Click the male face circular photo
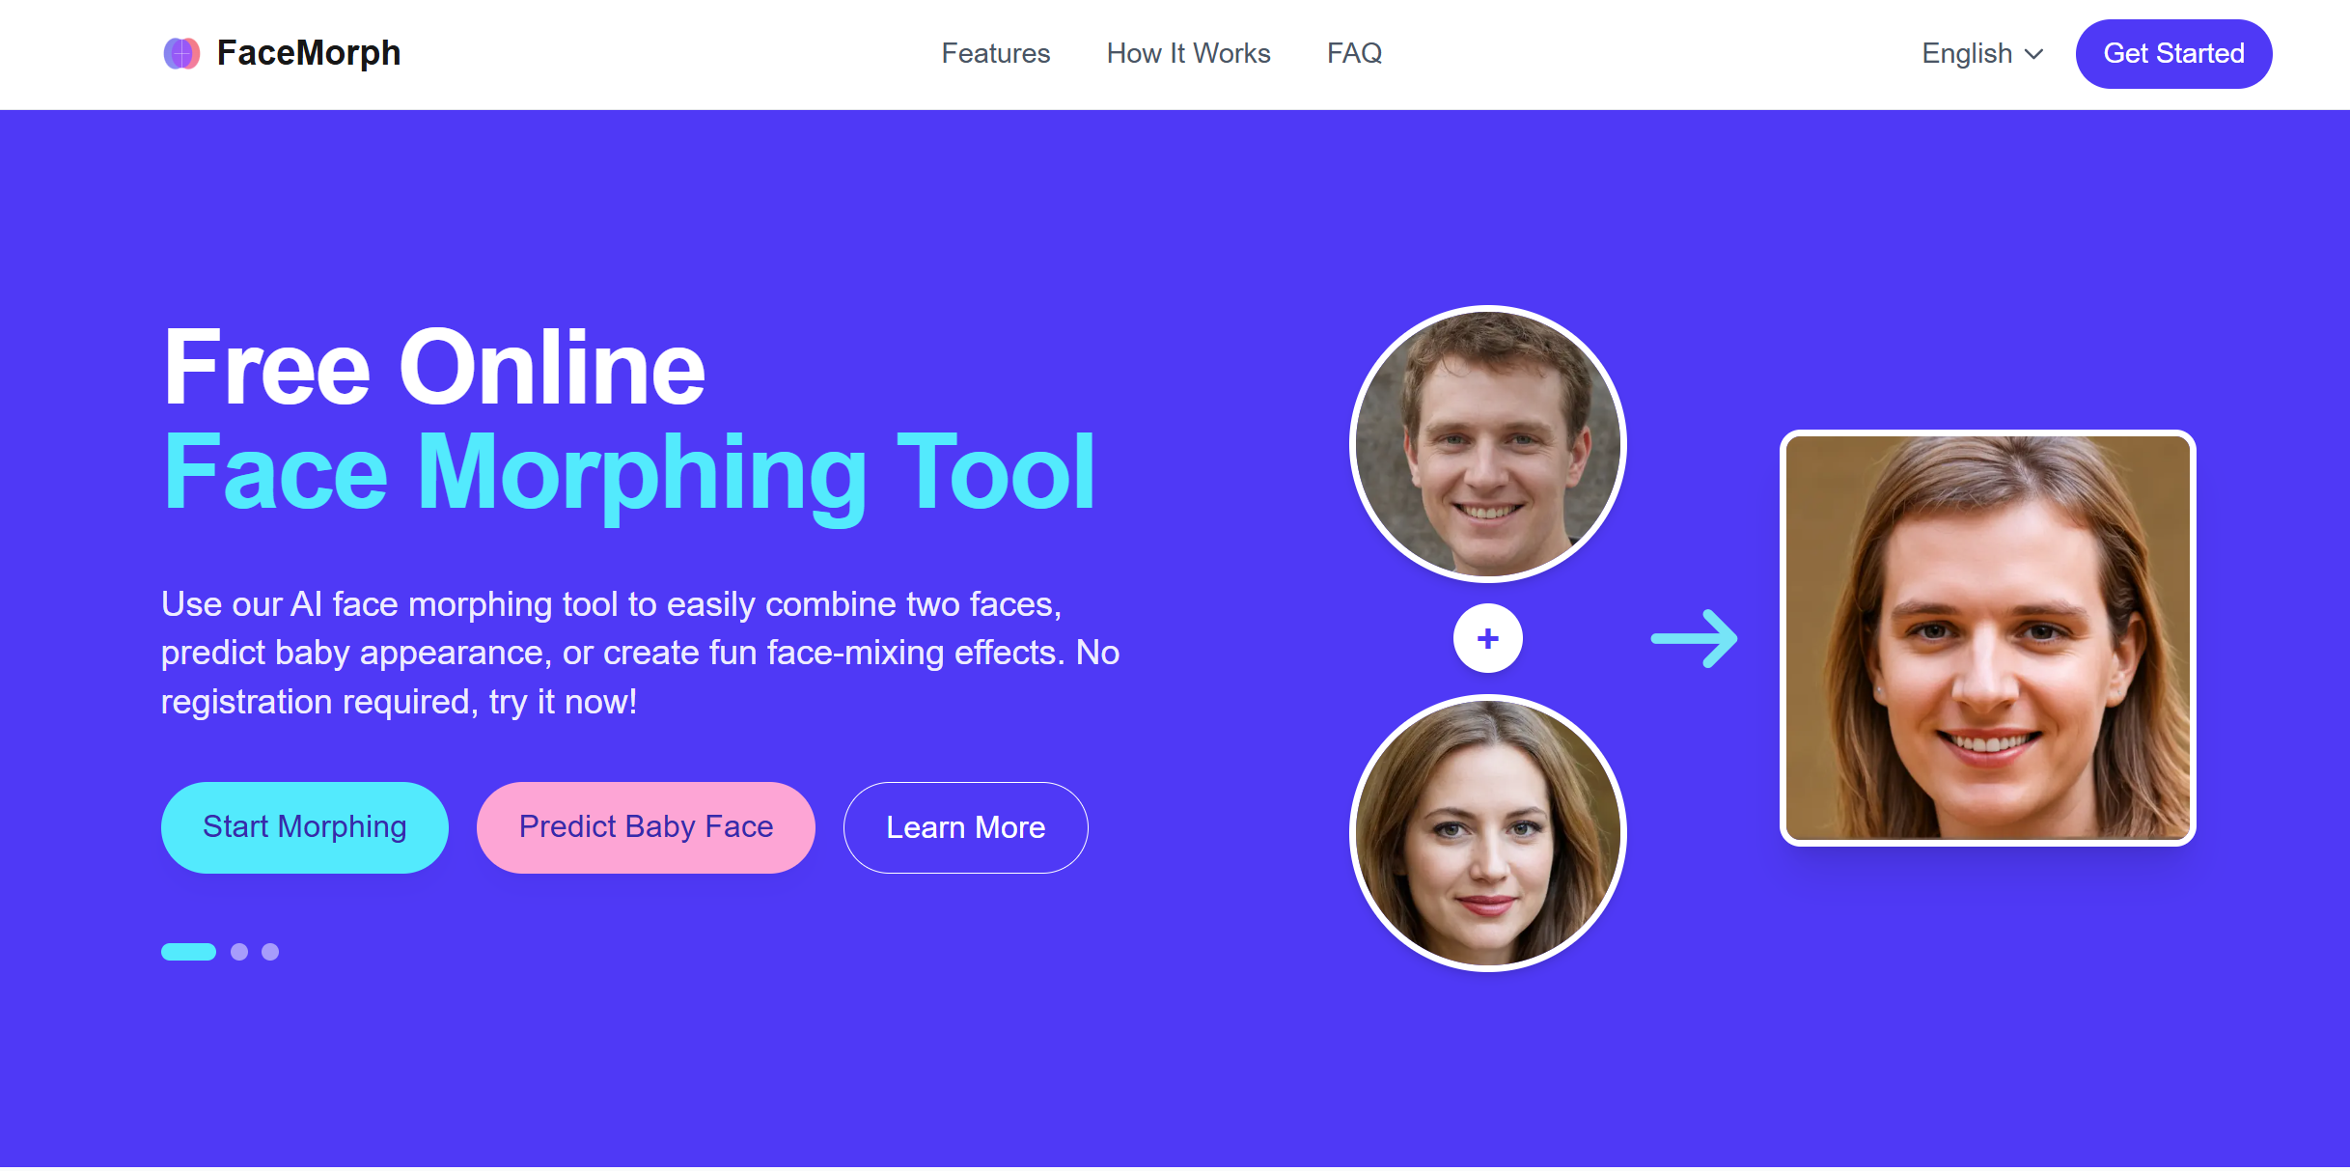The height and width of the screenshot is (1171, 2350). coord(1487,444)
